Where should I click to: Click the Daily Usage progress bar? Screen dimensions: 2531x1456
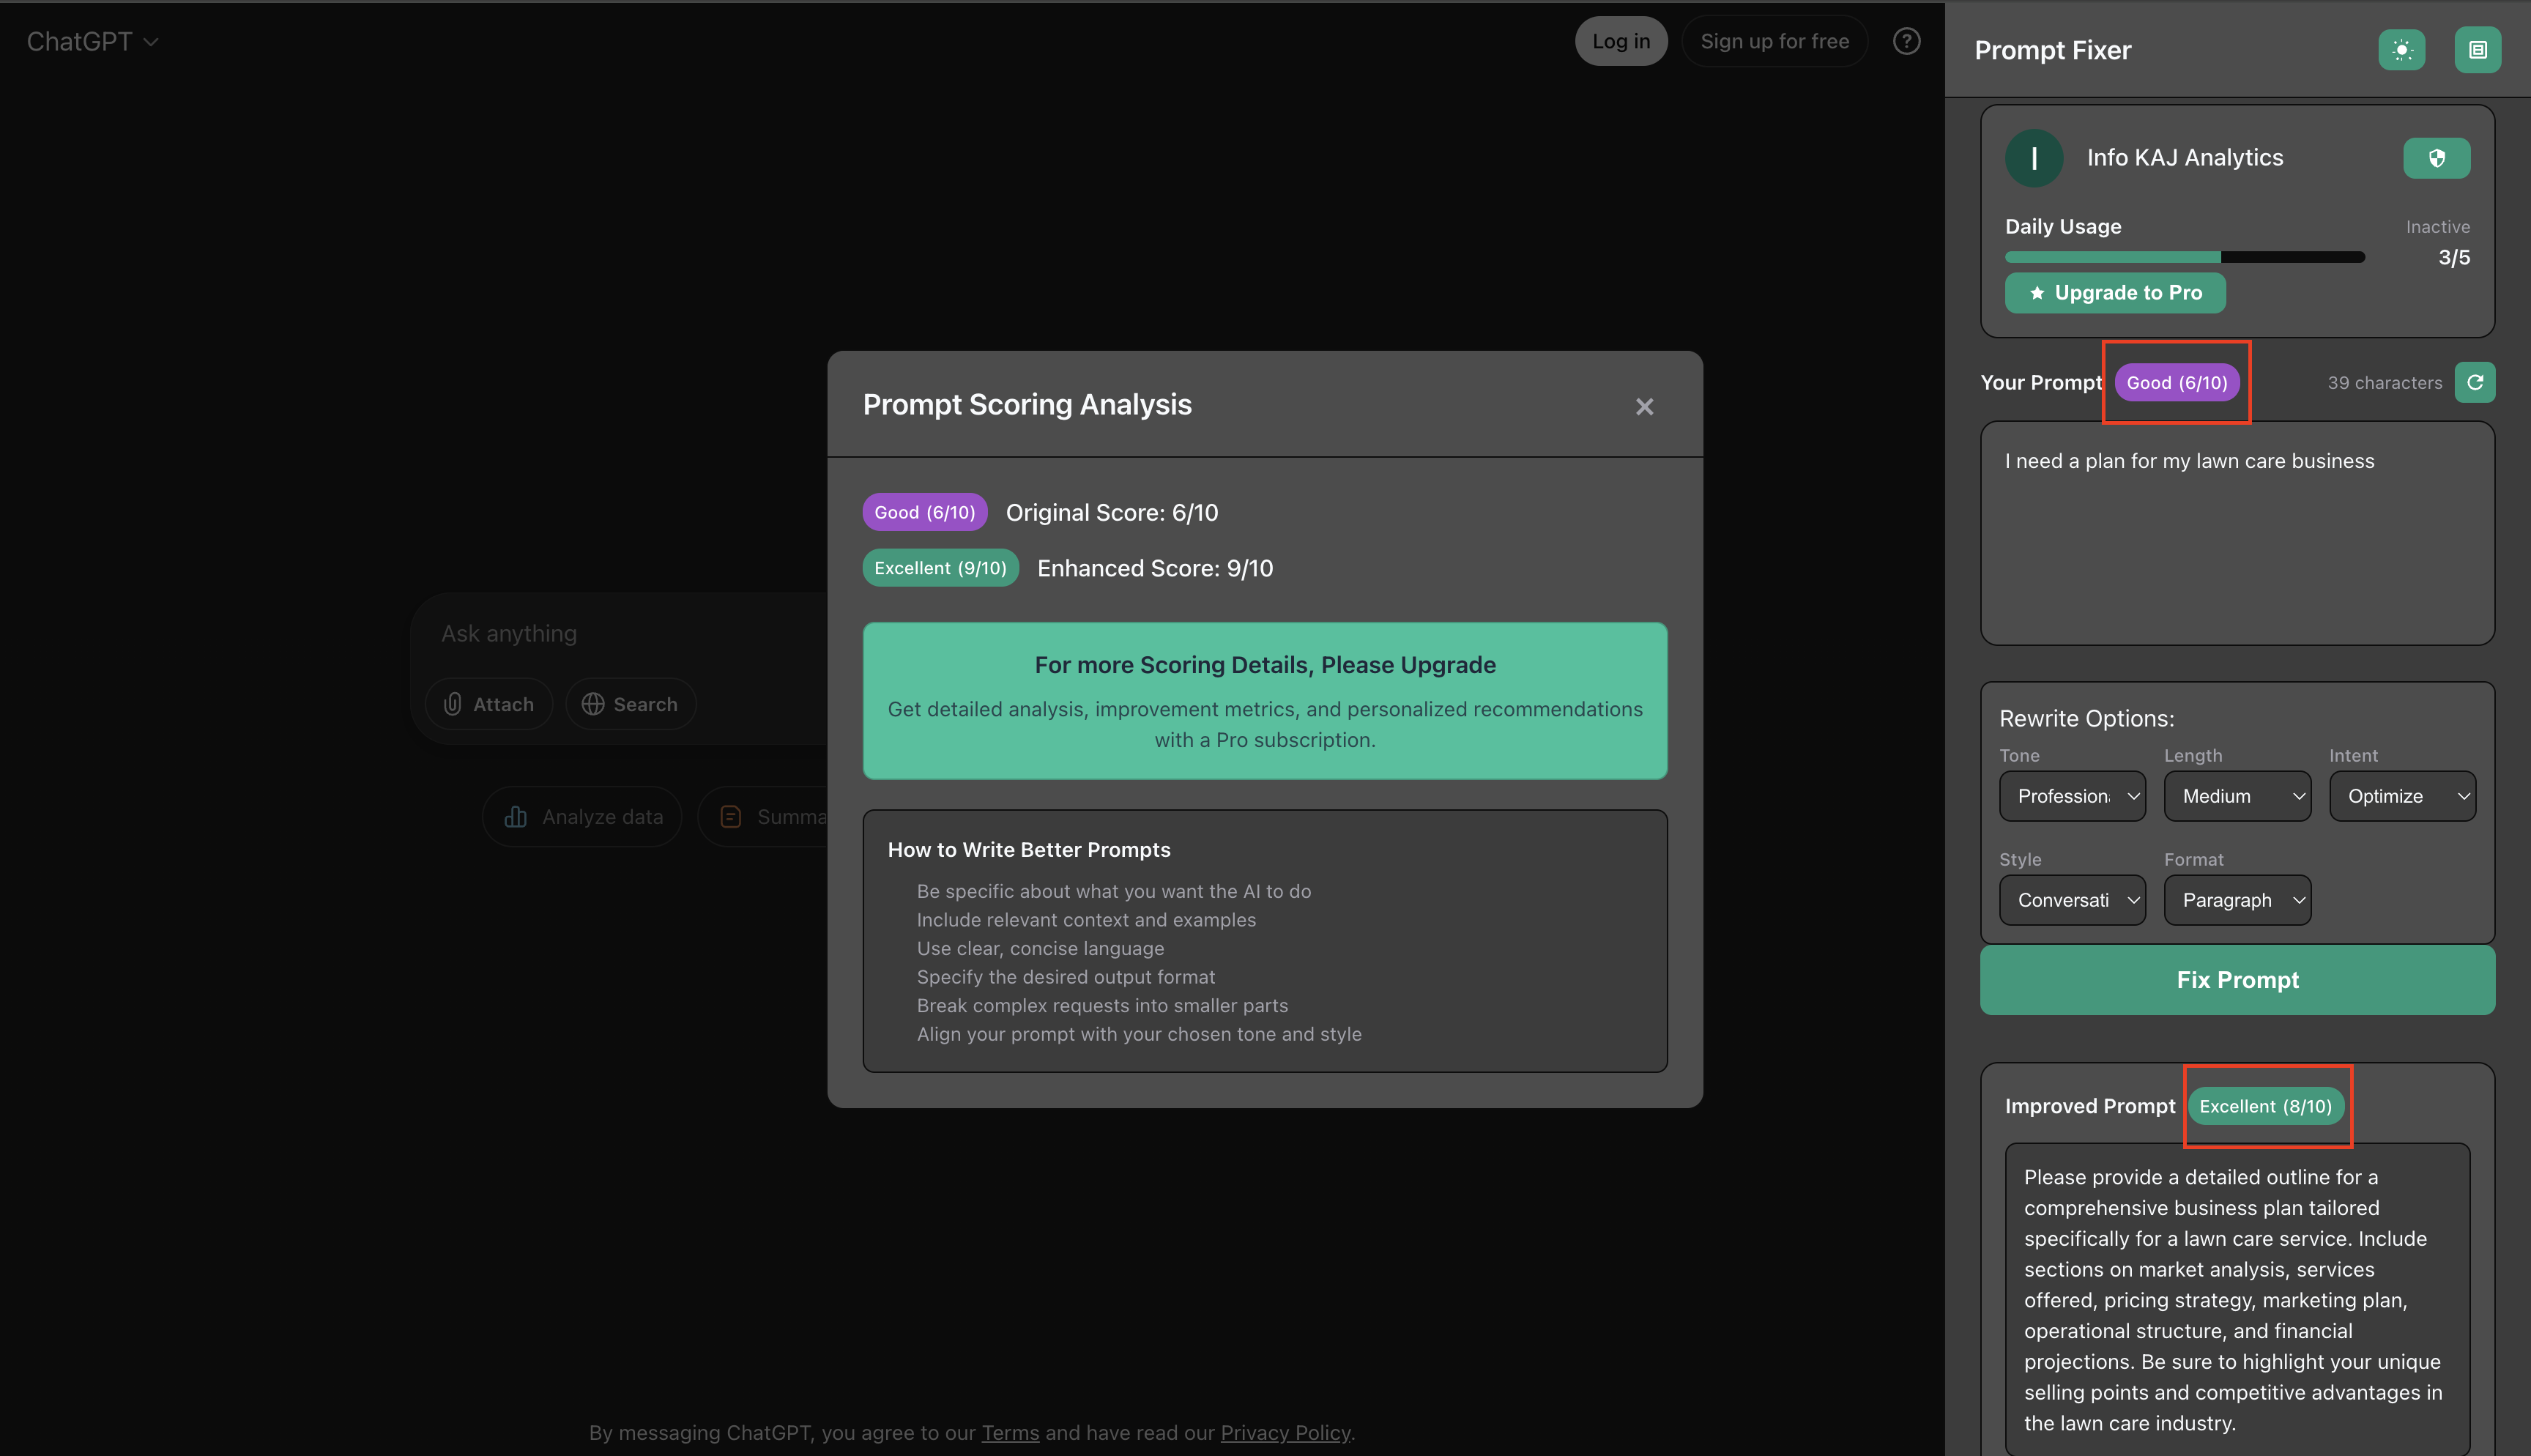click(2184, 257)
